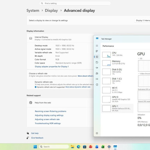The width and height of the screenshot is (150, 150).
Task: Switch to Task Manager in taskbar
Action: coord(115,147)
